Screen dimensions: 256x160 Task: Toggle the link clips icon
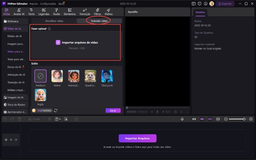coord(194,119)
